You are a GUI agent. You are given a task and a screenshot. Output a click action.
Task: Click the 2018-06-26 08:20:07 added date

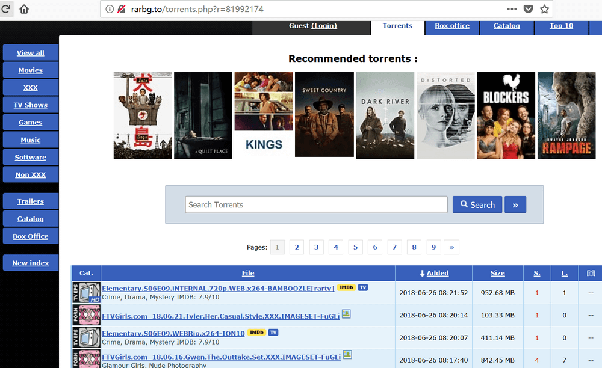(433, 338)
